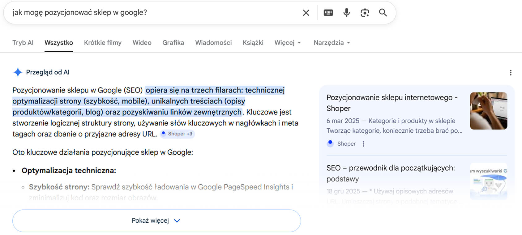Open the on-screen keyboard input tool
This screenshot has width=522, height=235.
click(x=328, y=13)
